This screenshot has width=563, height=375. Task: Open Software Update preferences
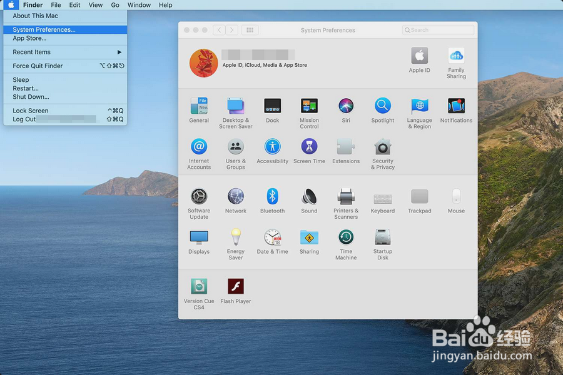click(199, 203)
